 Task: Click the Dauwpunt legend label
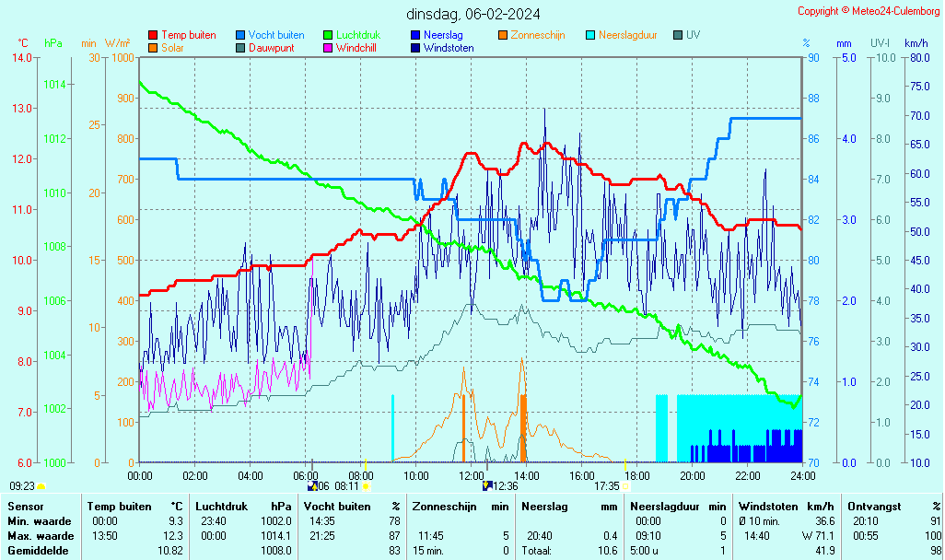click(272, 48)
